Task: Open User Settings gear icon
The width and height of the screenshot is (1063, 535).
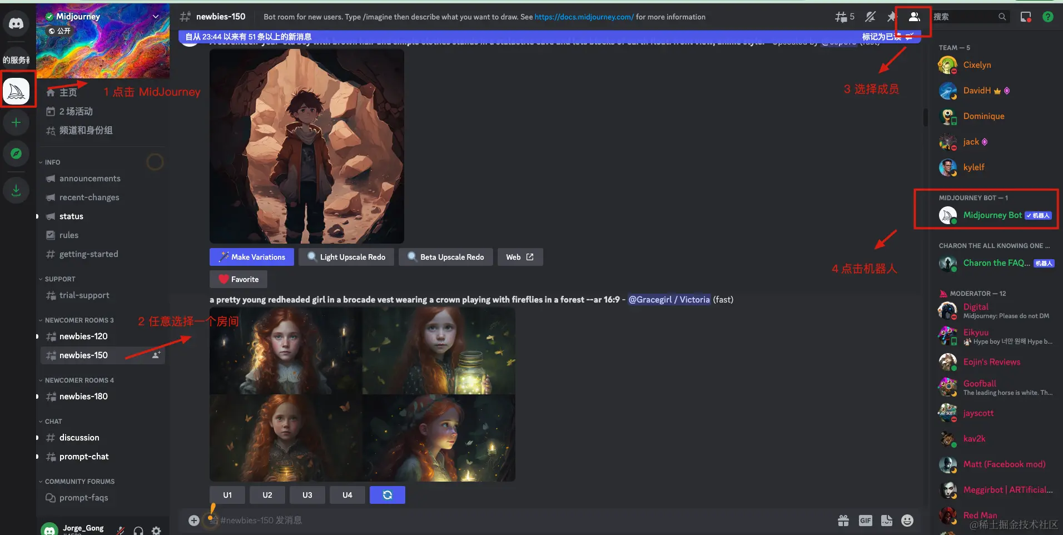Action: (x=156, y=531)
